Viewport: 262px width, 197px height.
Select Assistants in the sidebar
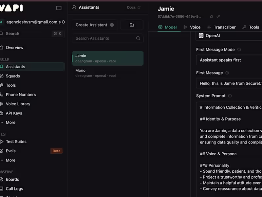(32, 67)
